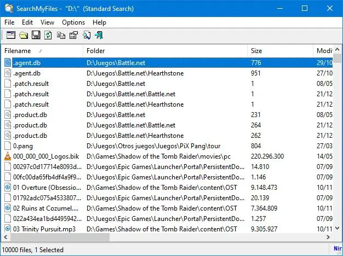Click the Shadow of the Tomb Raider\movies\pc folder
343x256 pixels.
pyautogui.click(x=158, y=156)
